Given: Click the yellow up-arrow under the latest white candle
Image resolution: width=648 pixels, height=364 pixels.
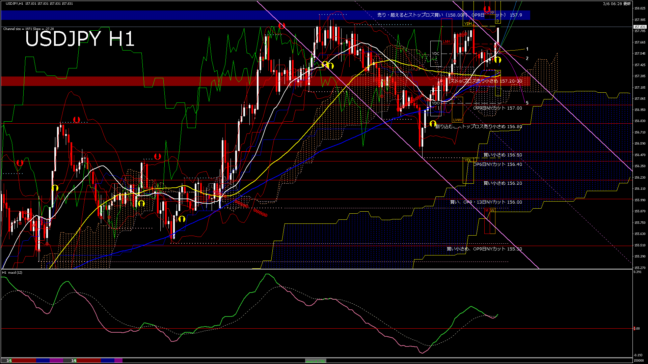Looking at the screenshot, I should pyautogui.click(x=498, y=60).
